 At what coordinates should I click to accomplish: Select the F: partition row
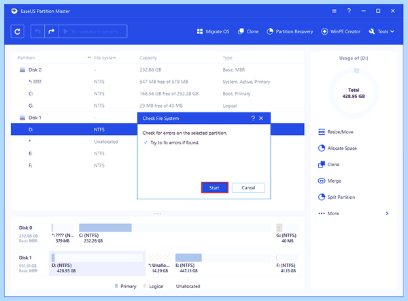click(x=74, y=165)
